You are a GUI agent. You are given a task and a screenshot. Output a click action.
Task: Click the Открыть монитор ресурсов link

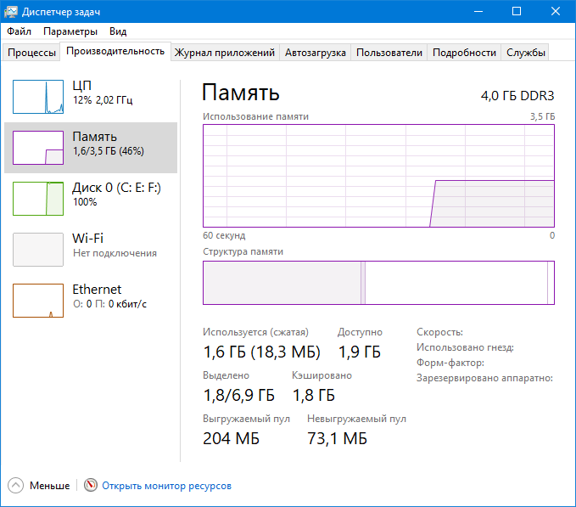point(166,486)
